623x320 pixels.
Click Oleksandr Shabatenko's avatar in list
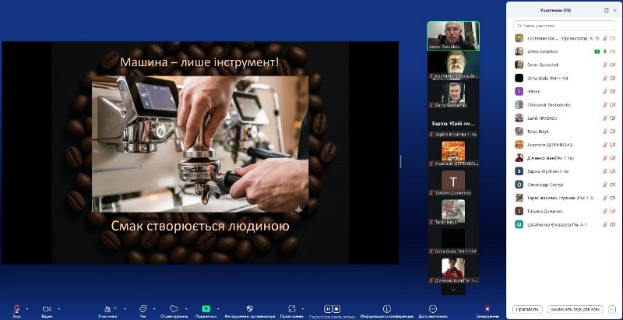click(519, 105)
